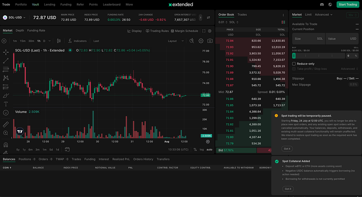Expand the SOL-USD market selector
The height and width of the screenshot is (197, 362).
click(x=14, y=17)
